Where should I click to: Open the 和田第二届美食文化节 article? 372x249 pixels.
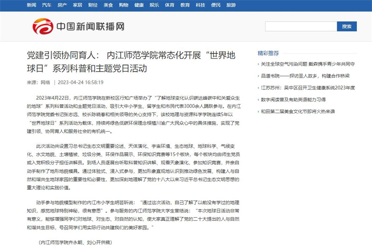click(x=304, y=112)
